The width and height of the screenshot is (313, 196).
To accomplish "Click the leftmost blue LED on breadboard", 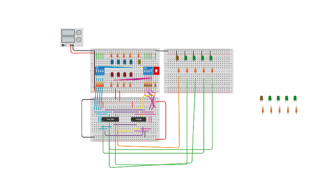I will (112, 62).
